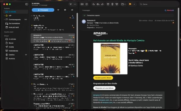Click the message list vertical scrollbar
Viewport: 181px width, 111px height.
point(77,45)
